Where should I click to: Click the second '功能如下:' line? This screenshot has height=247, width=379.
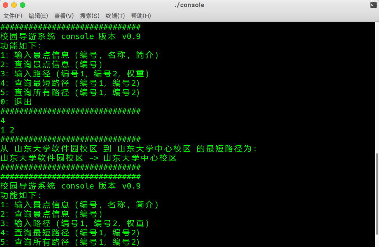(21, 195)
